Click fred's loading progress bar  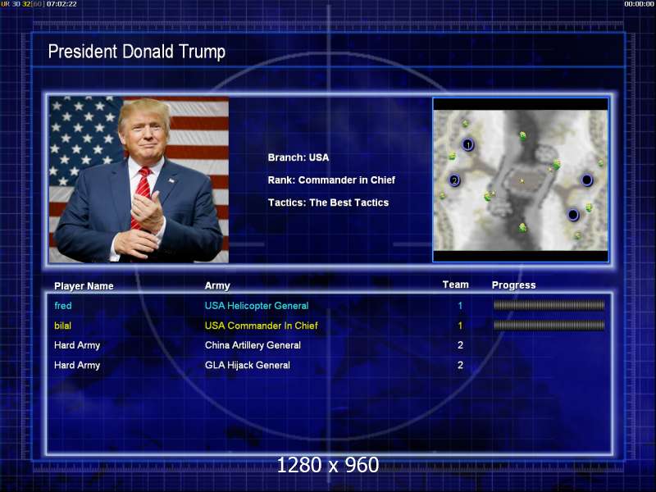point(549,305)
